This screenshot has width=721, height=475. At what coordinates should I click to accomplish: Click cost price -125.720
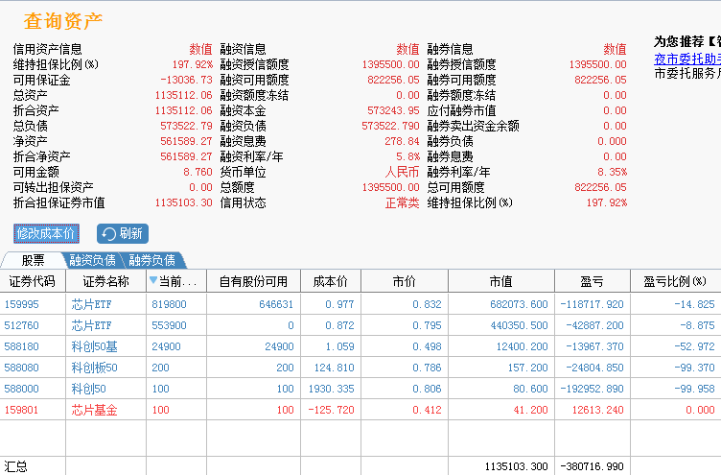point(331,410)
